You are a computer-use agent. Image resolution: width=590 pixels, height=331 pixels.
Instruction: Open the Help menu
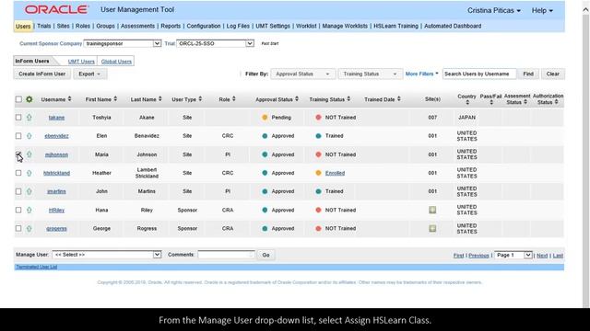[x=542, y=10]
